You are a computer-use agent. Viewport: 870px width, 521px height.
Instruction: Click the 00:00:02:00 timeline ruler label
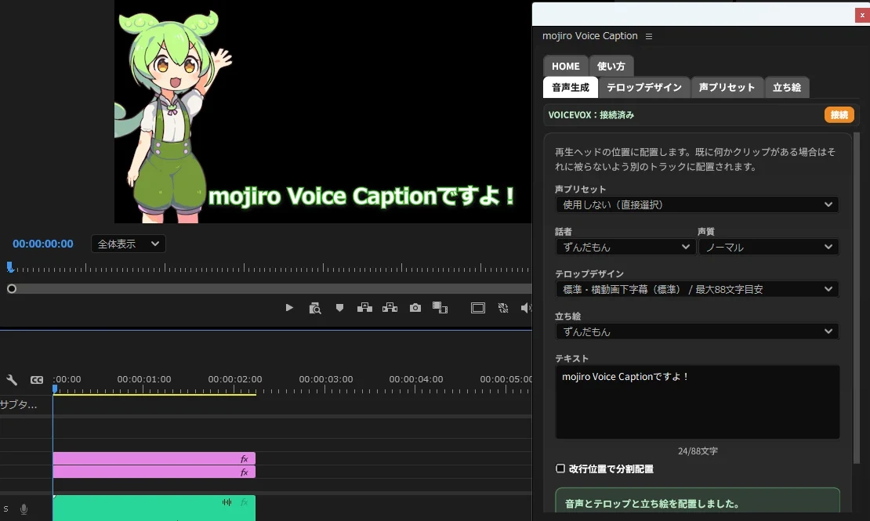point(234,379)
